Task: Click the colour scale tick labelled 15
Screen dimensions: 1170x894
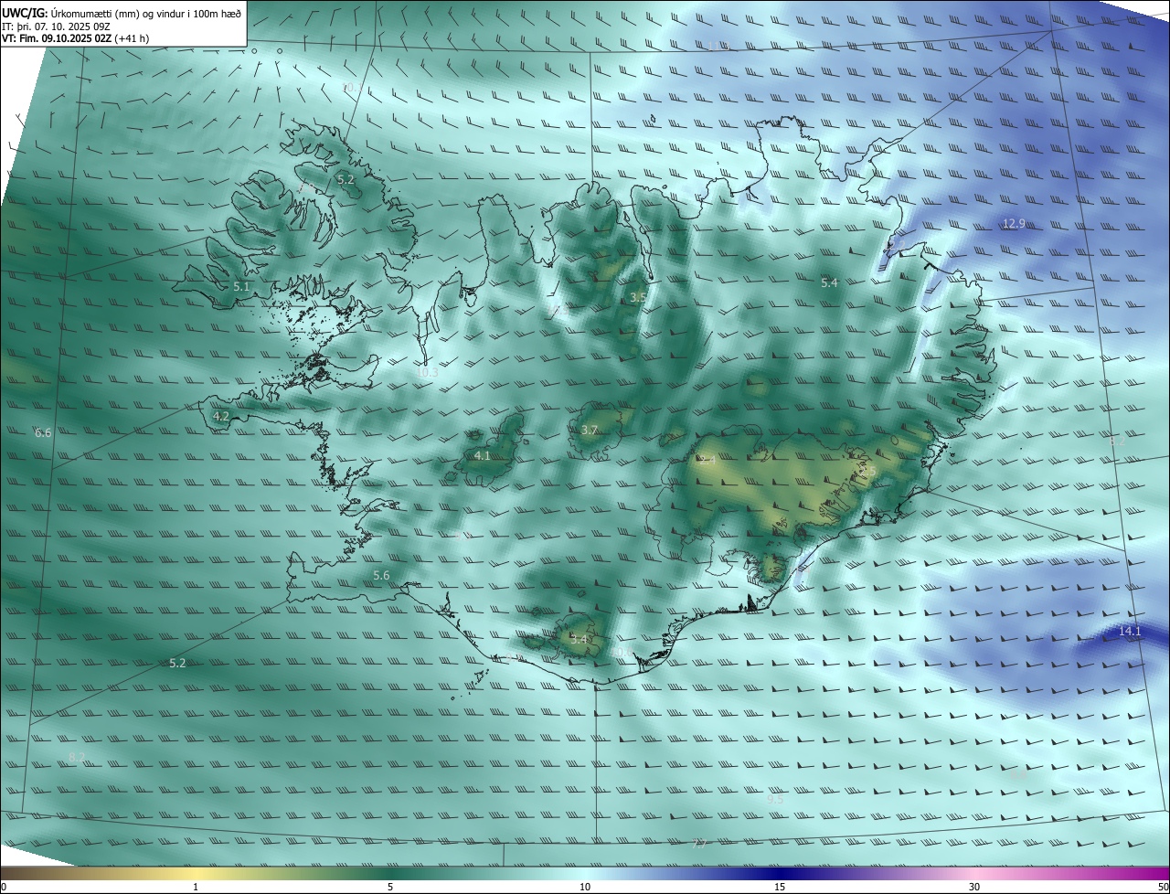Action: pyautogui.click(x=780, y=887)
